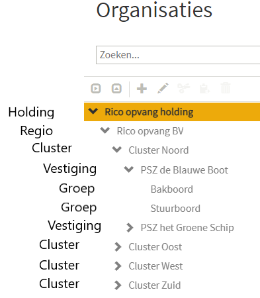Select the Cluster Noord label
This screenshot has width=260, height=298.
pyautogui.click(x=159, y=150)
